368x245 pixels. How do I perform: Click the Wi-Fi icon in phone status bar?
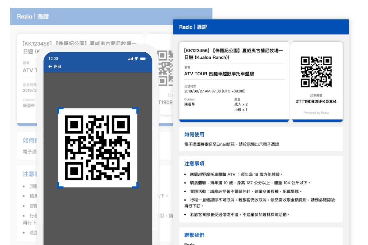click(x=136, y=58)
